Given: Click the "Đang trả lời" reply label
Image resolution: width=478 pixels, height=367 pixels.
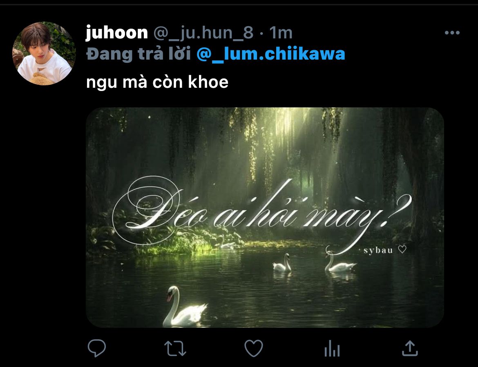Looking at the screenshot, I should [x=139, y=54].
